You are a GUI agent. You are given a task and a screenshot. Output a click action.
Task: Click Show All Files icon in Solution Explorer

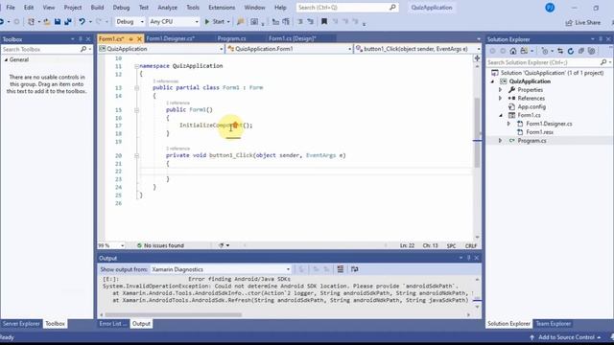click(x=591, y=51)
